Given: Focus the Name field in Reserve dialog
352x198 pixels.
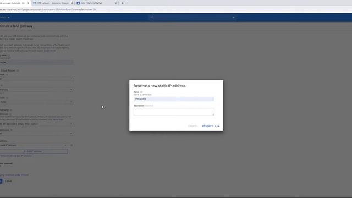Looking at the screenshot, I should pos(174,99).
